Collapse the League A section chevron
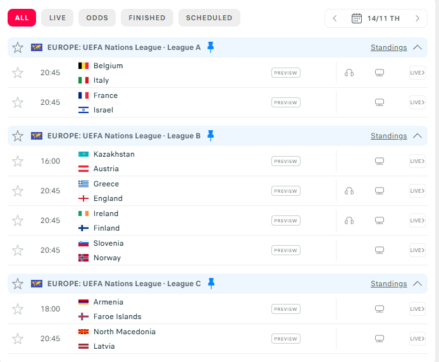The image size is (439, 362). point(417,47)
